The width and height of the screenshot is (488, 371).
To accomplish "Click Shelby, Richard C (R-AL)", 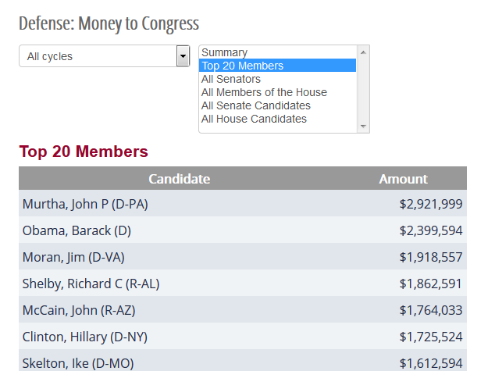I will 91,284.
